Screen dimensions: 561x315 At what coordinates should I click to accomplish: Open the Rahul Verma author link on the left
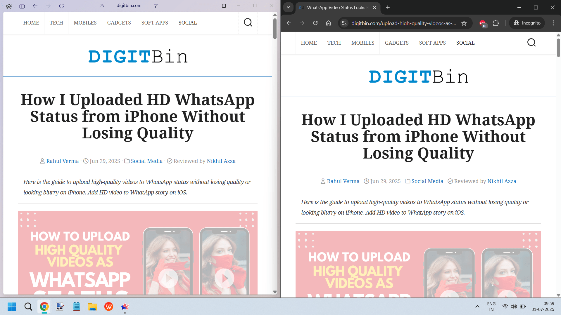pos(63,161)
